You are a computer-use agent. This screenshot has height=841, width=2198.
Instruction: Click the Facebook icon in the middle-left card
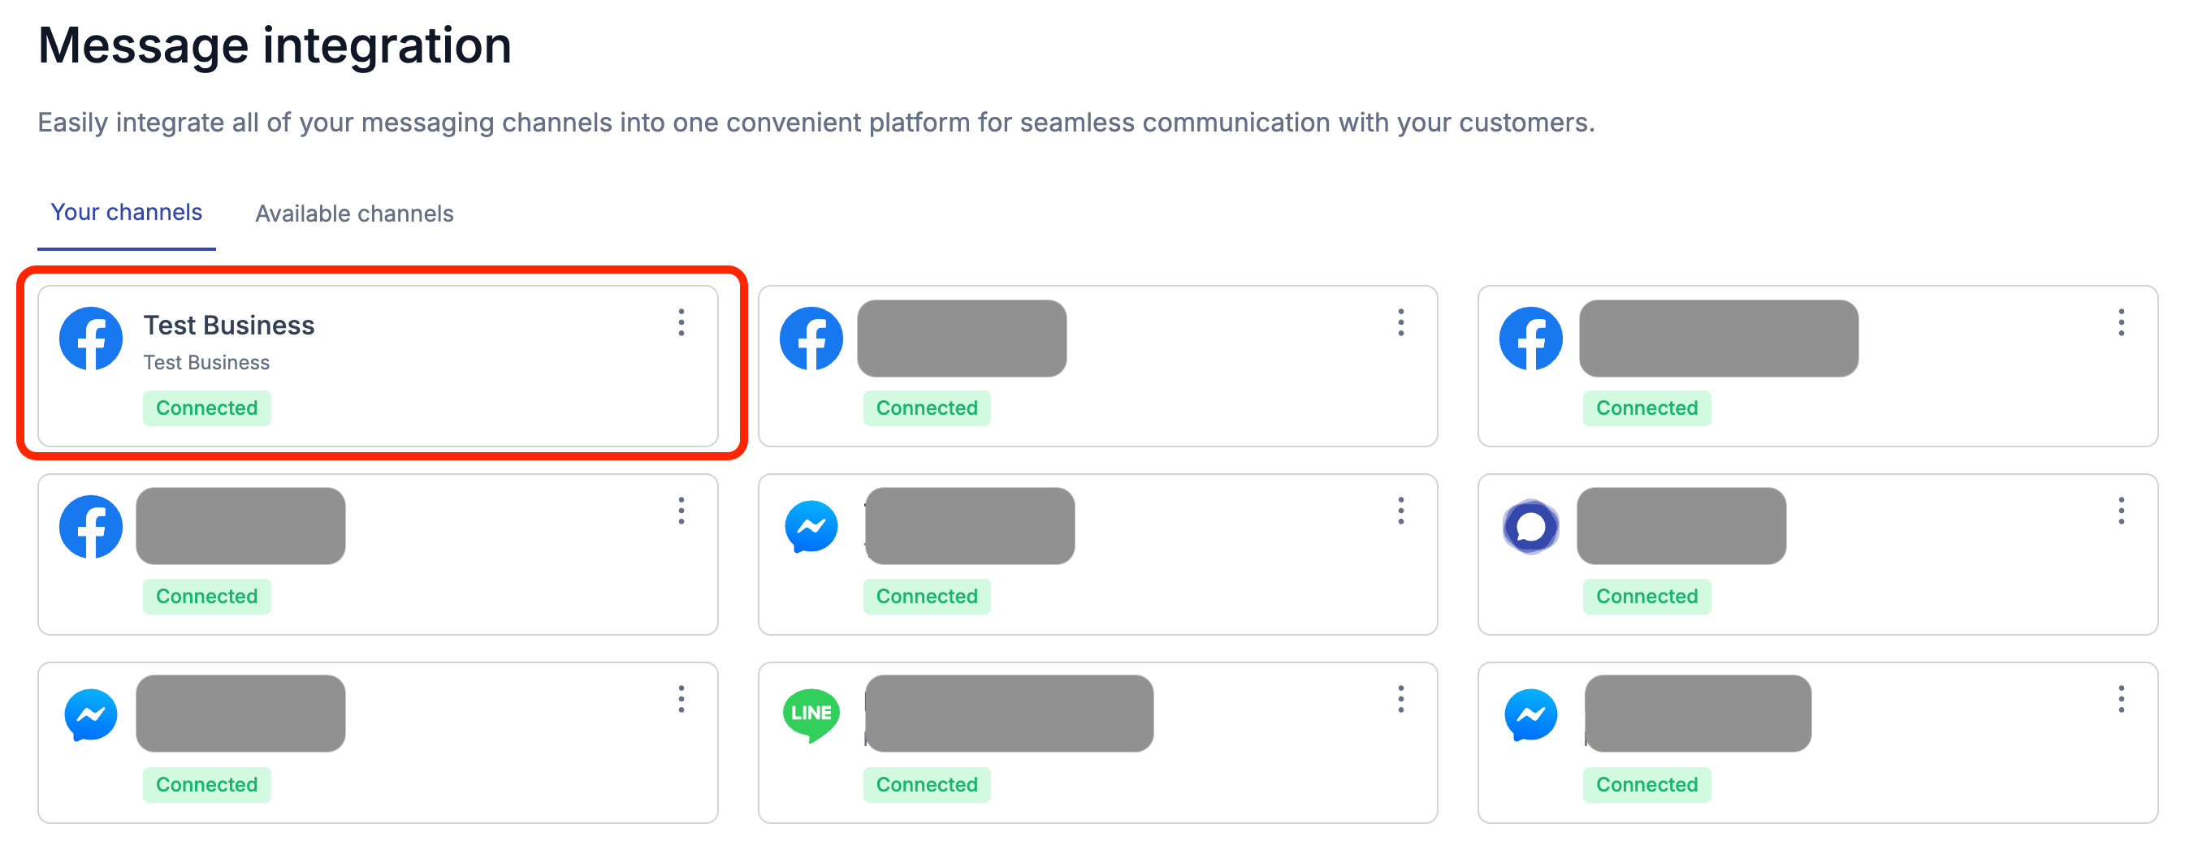pyautogui.click(x=90, y=527)
